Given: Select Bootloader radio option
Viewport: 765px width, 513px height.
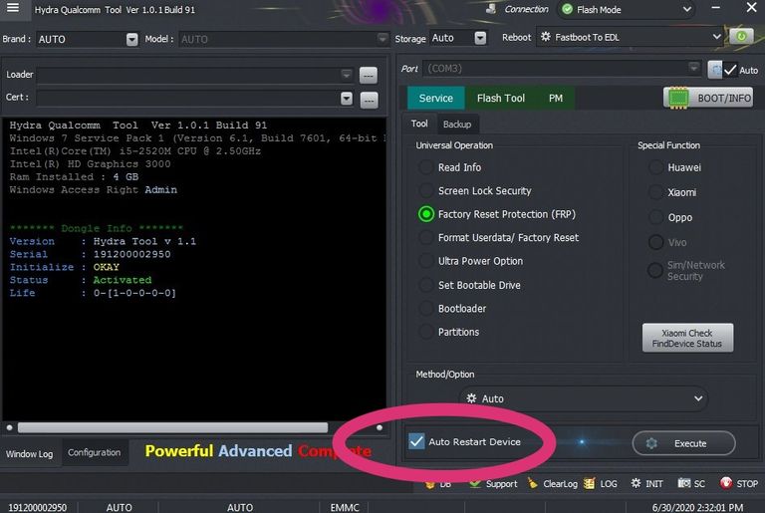Looking at the screenshot, I should [426, 309].
